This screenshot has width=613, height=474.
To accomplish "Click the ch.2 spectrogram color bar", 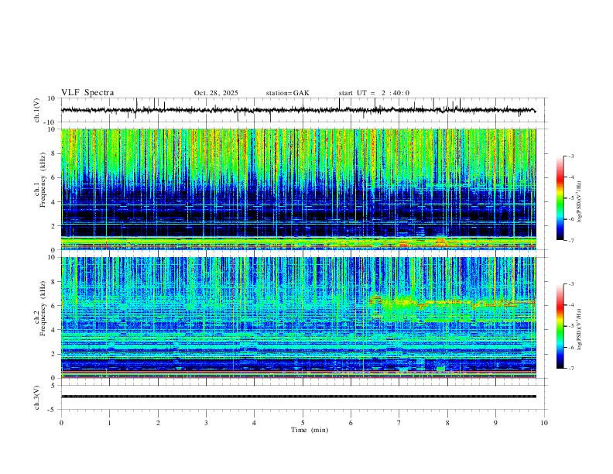I will pyautogui.click(x=560, y=326).
